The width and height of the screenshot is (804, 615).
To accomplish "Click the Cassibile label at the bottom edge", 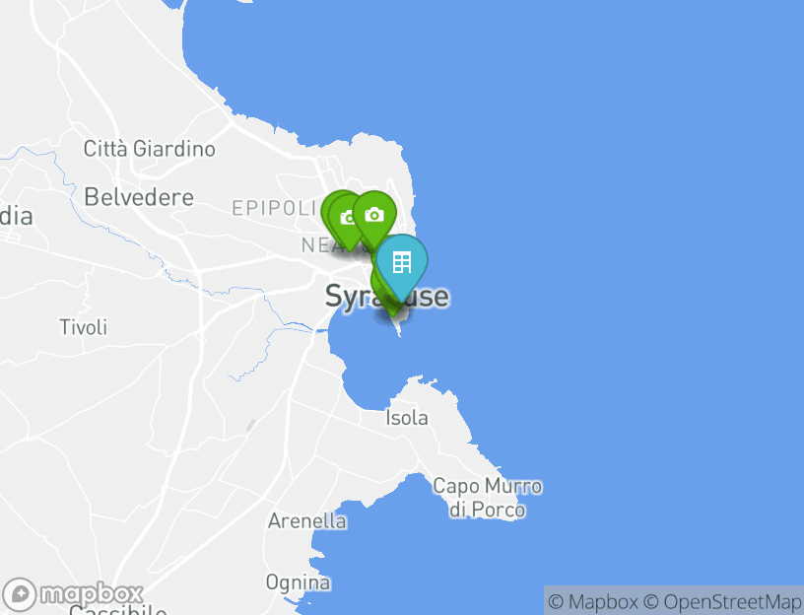I will point(118,610).
